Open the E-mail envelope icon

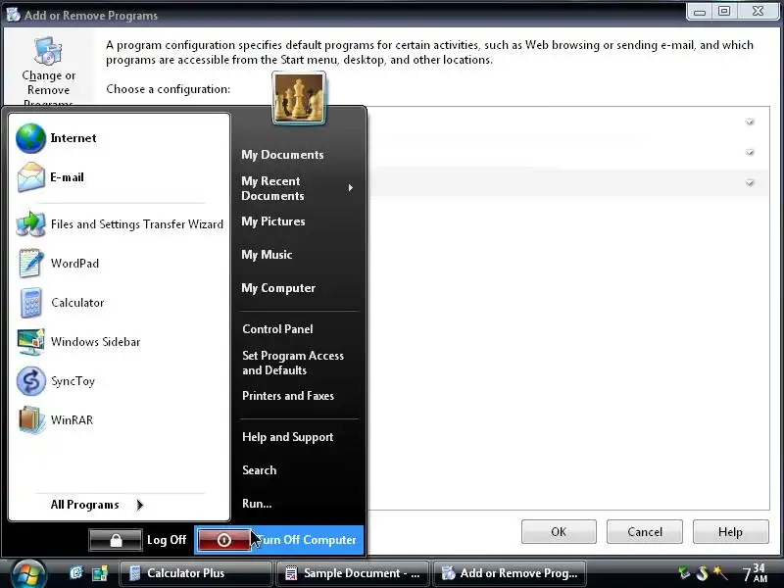[x=31, y=177]
